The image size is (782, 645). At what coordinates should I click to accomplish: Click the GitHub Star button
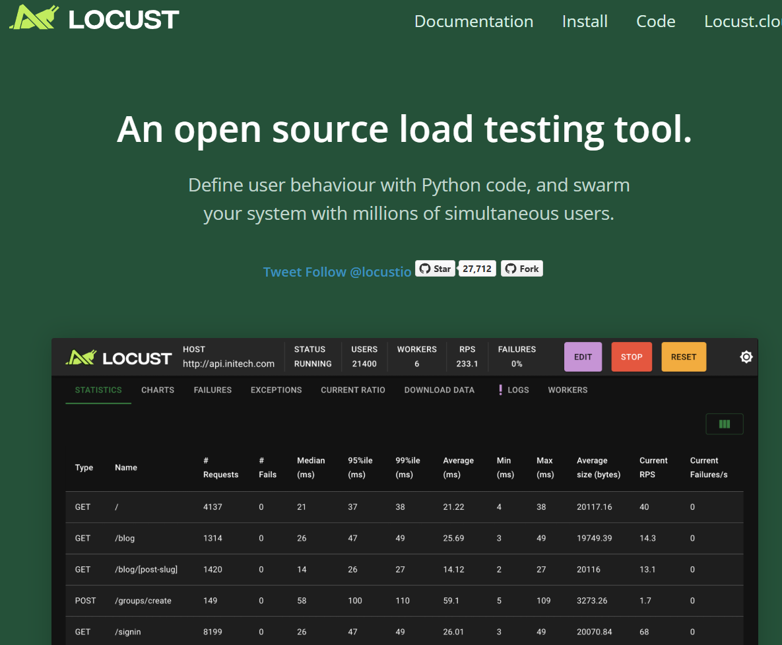435,269
